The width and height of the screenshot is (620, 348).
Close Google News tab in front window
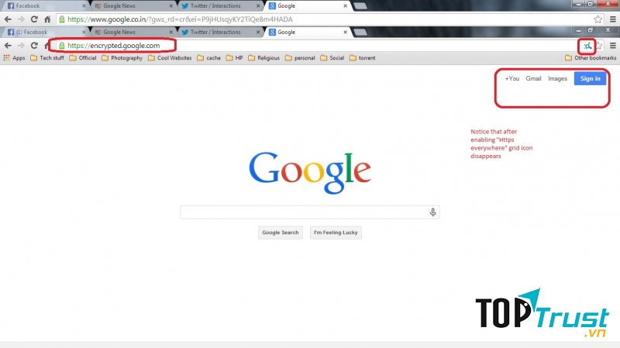170,32
